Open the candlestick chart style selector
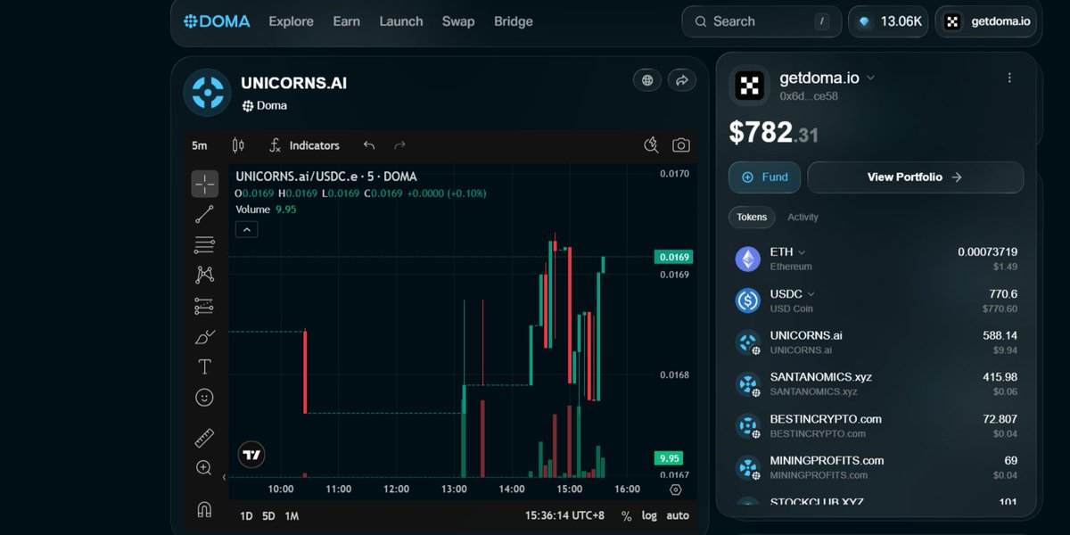Screen dimensions: 1070x535 point(238,145)
